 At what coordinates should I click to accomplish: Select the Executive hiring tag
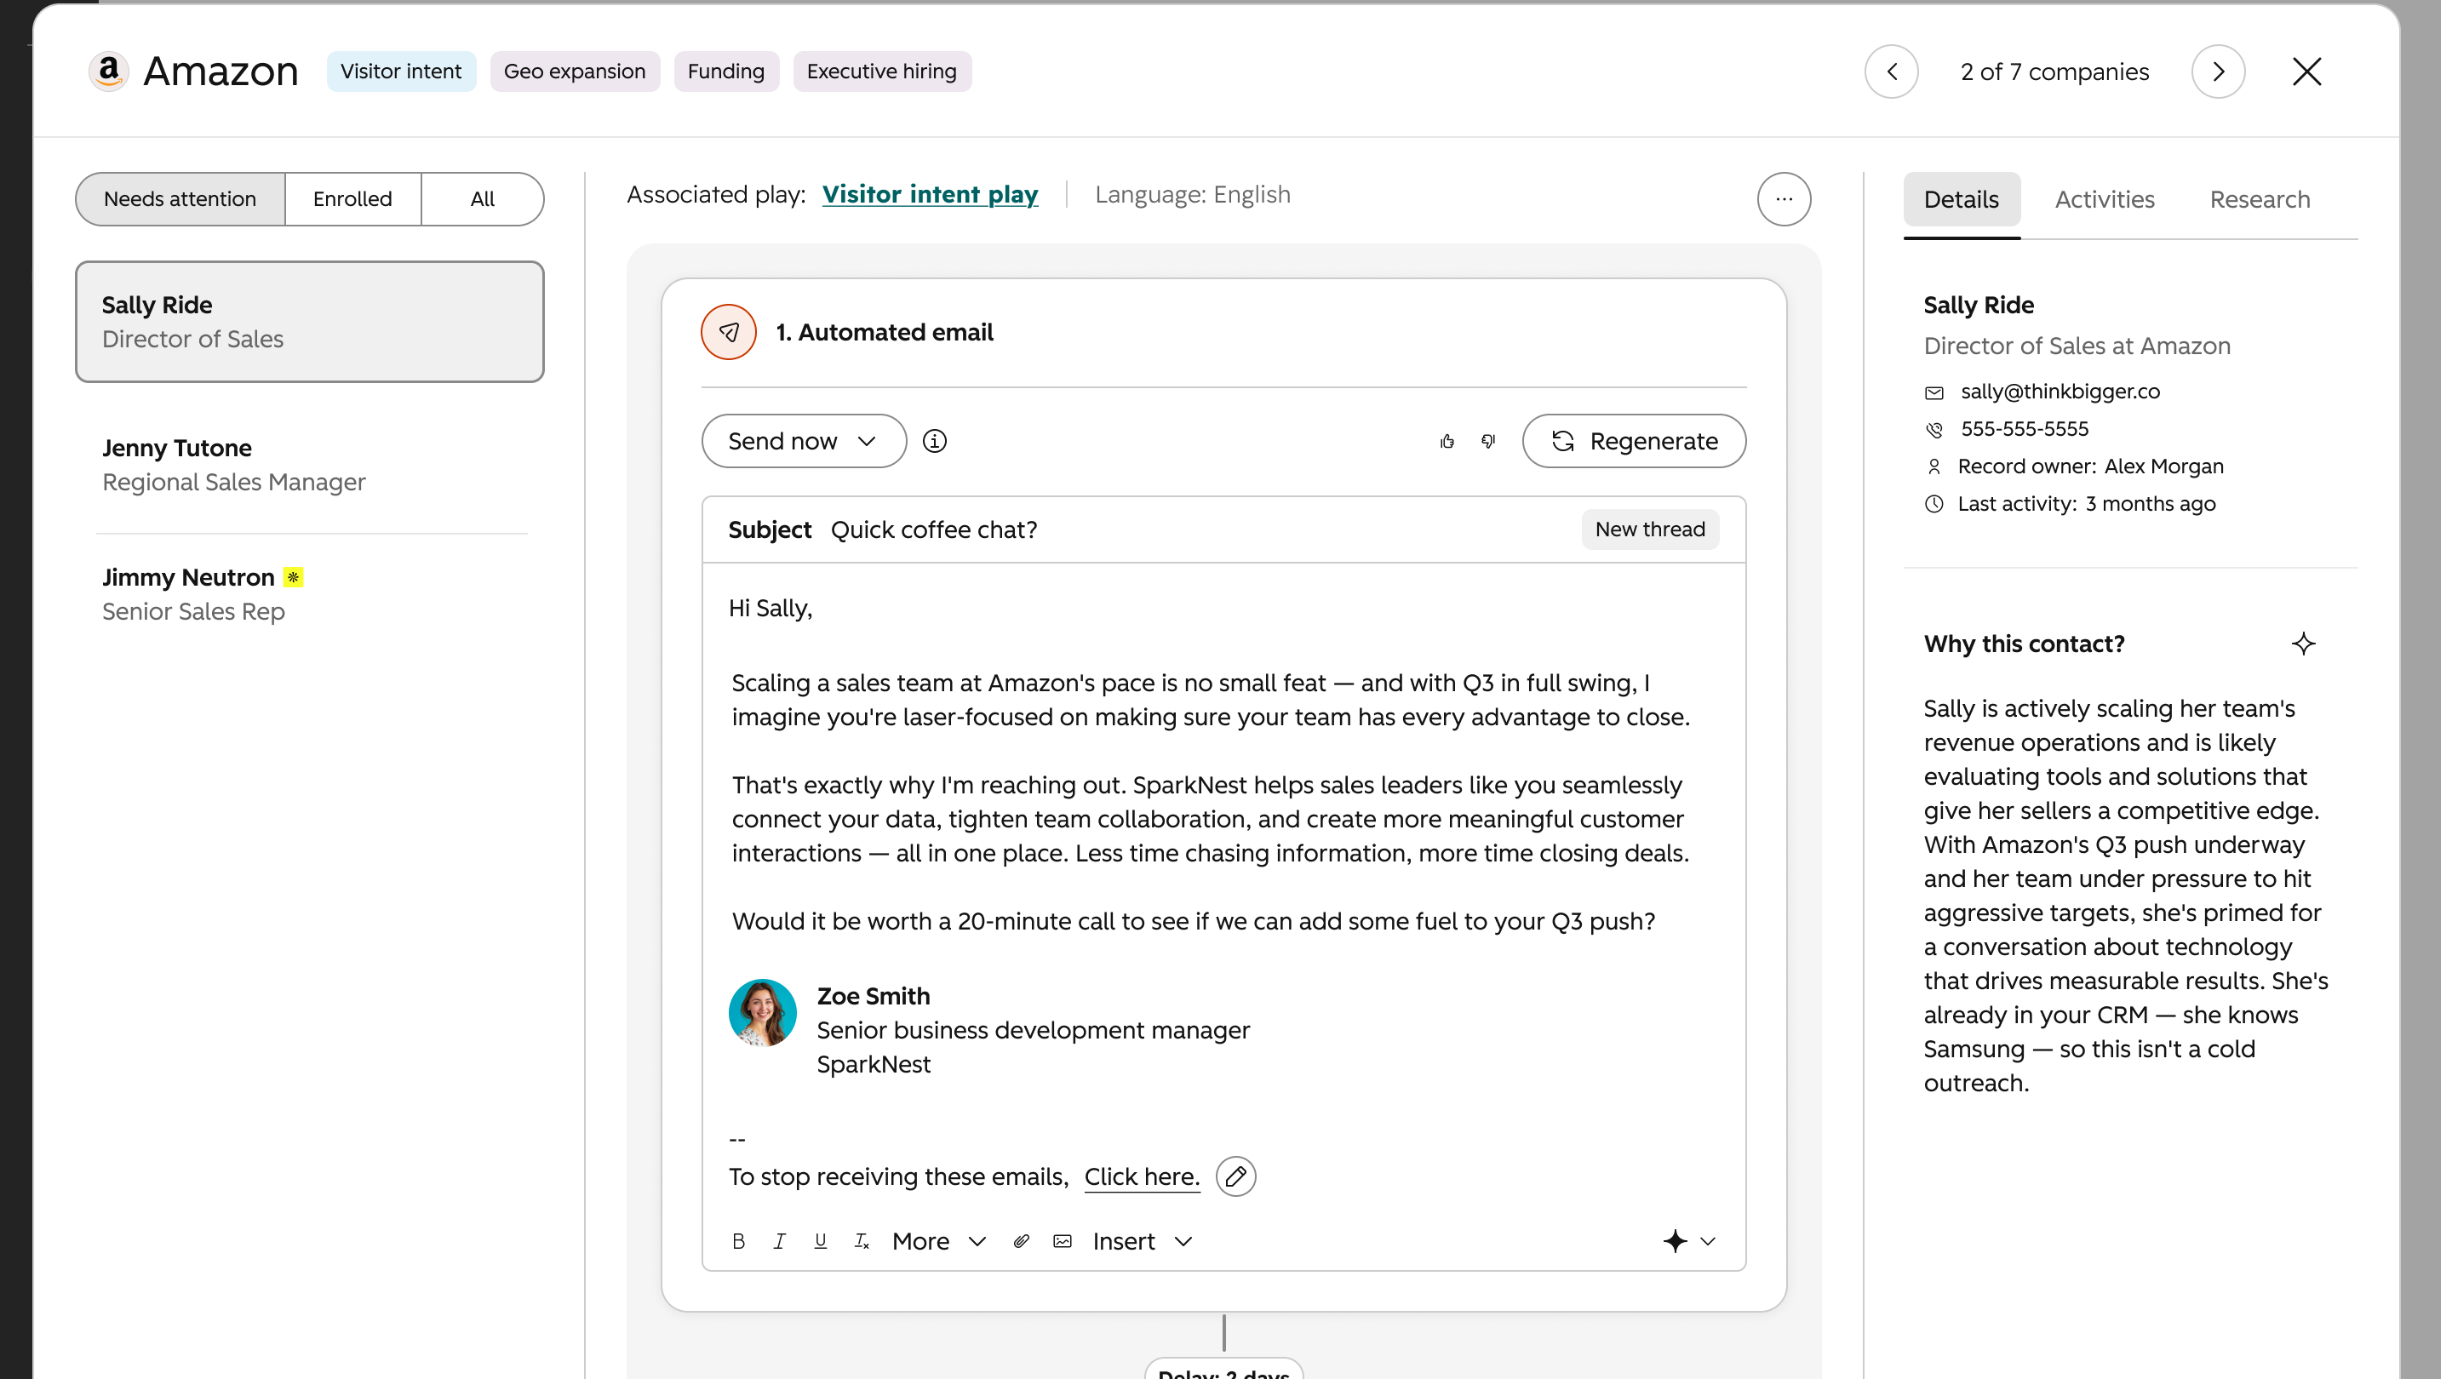click(881, 72)
